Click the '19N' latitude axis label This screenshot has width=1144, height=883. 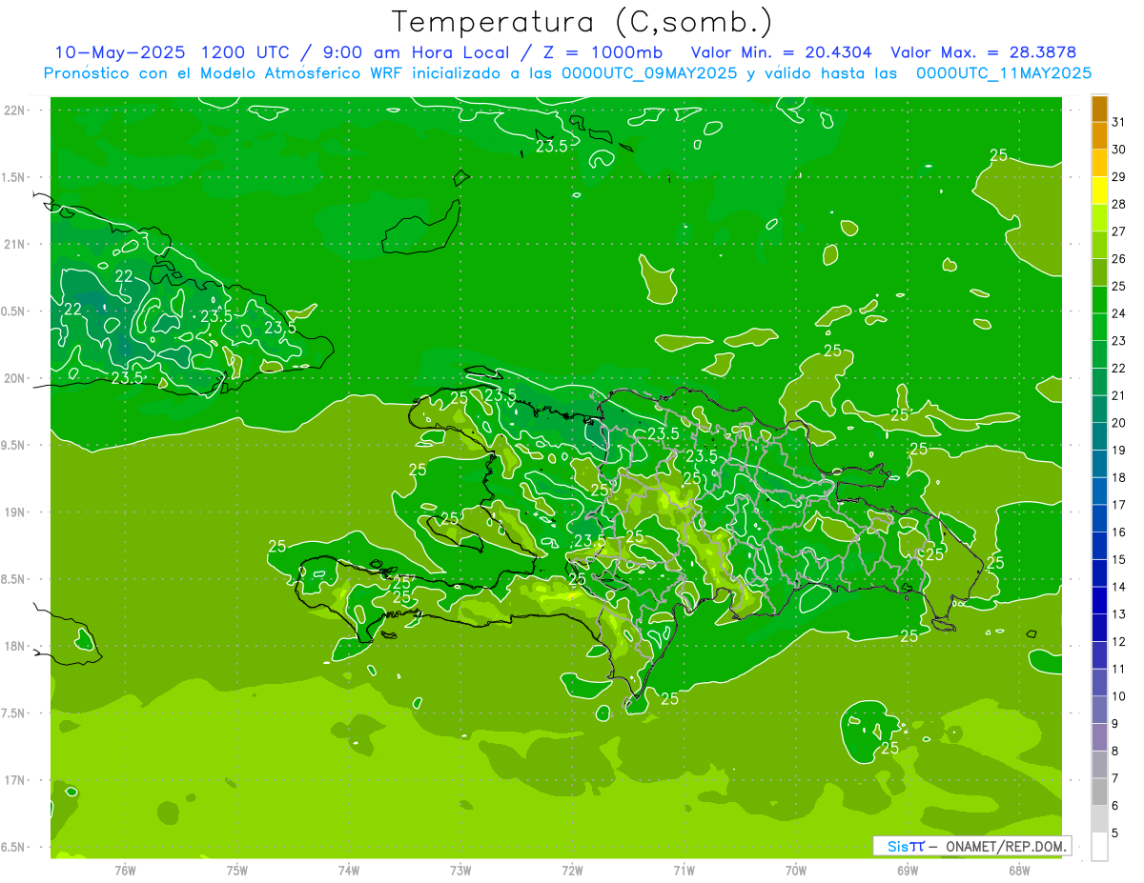coord(14,512)
